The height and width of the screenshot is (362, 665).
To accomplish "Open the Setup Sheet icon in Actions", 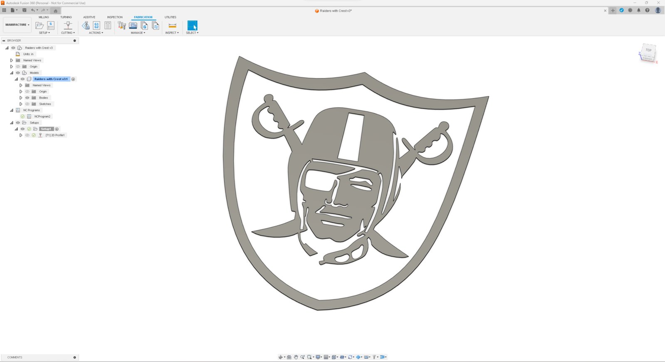I will click(x=108, y=25).
